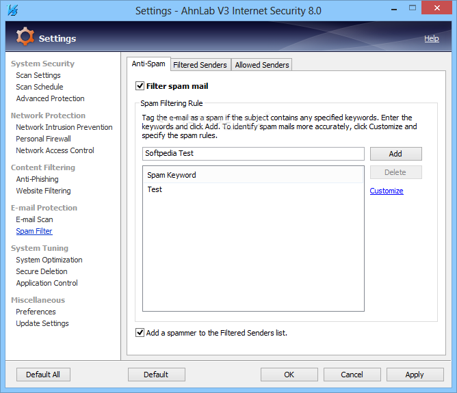Toggle Add a spammer to Filtered Senders checkbox
The height and width of the screenshot is (393, 457).
point(140,333)
